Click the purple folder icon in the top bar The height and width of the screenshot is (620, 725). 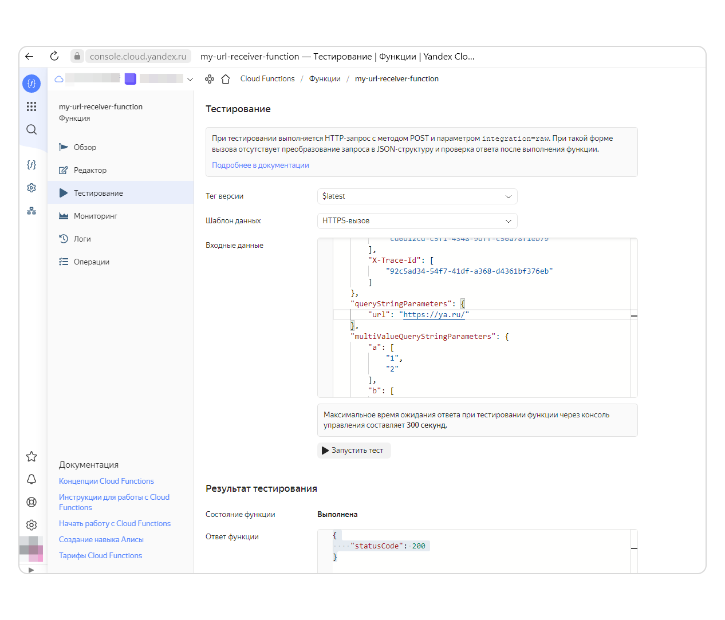coord(131,79)
